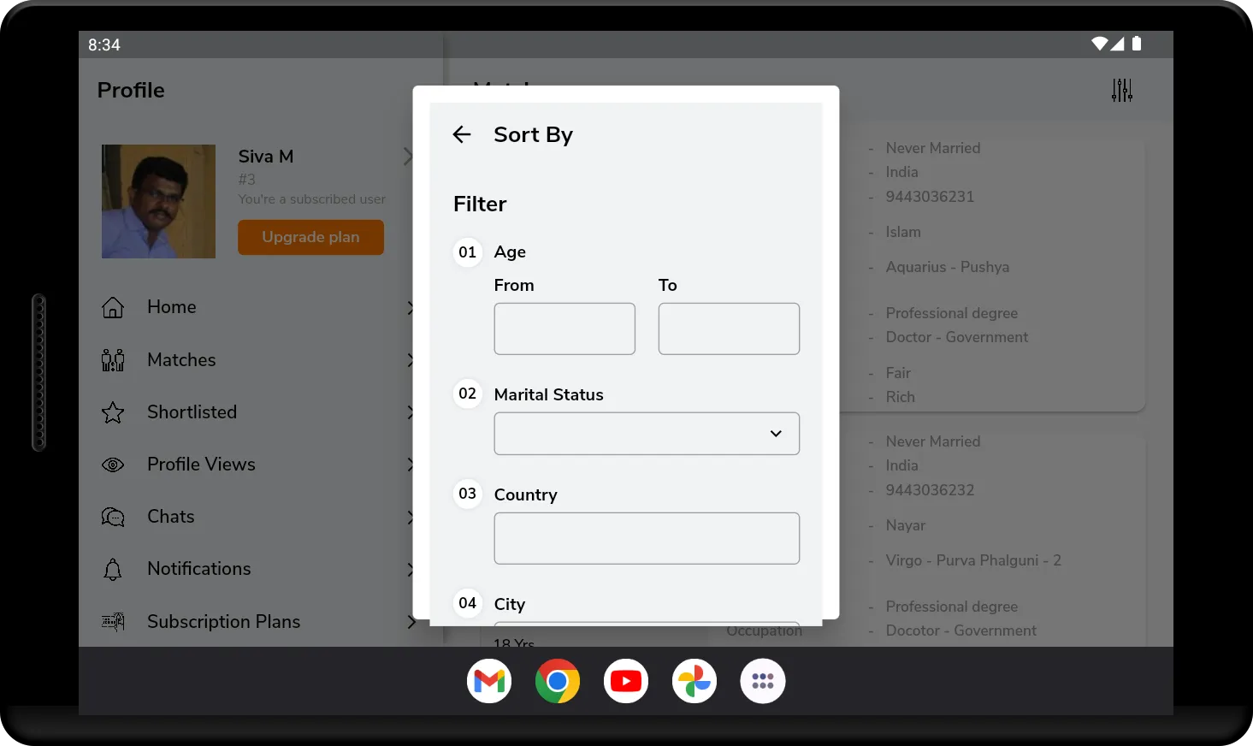Tap the 'Fair' complexion text

point(898,373)
